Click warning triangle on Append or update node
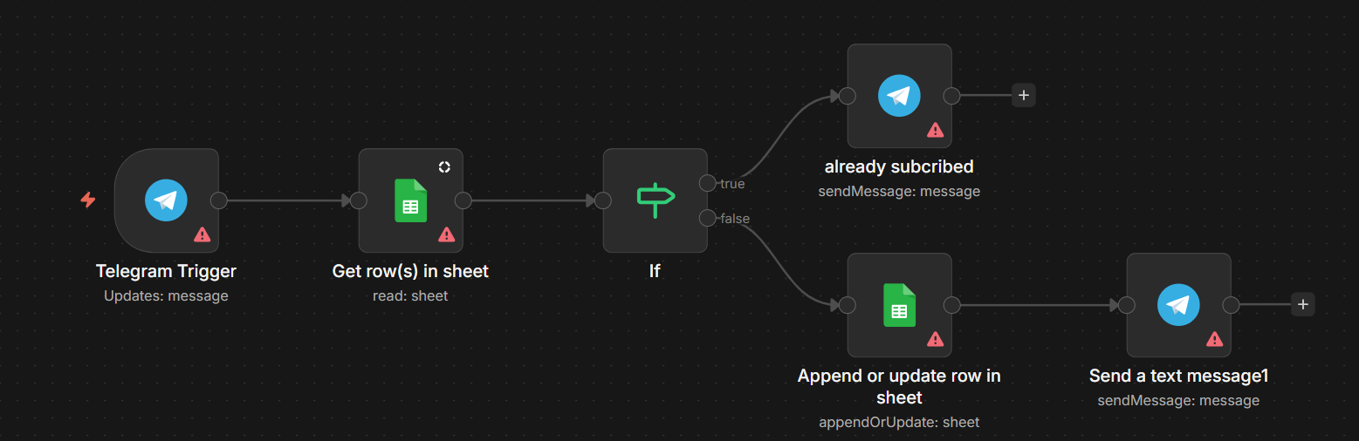Image resolution: width=1359 pixels, height=441 pixels. point(936,338)
